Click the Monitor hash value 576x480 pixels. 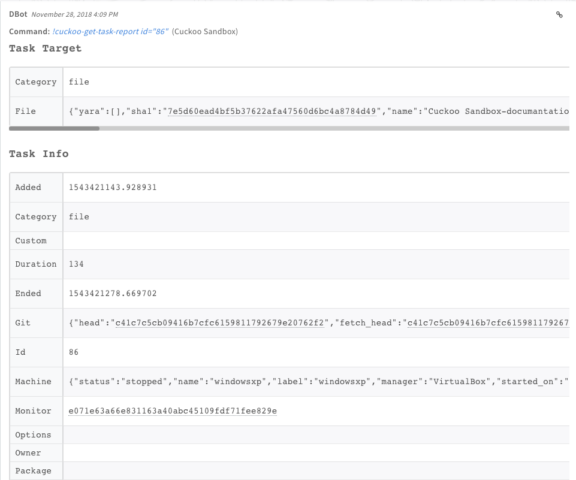pos(173,411)
